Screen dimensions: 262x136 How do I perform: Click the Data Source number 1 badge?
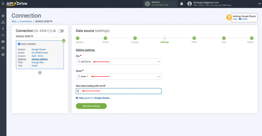point(19,44)
